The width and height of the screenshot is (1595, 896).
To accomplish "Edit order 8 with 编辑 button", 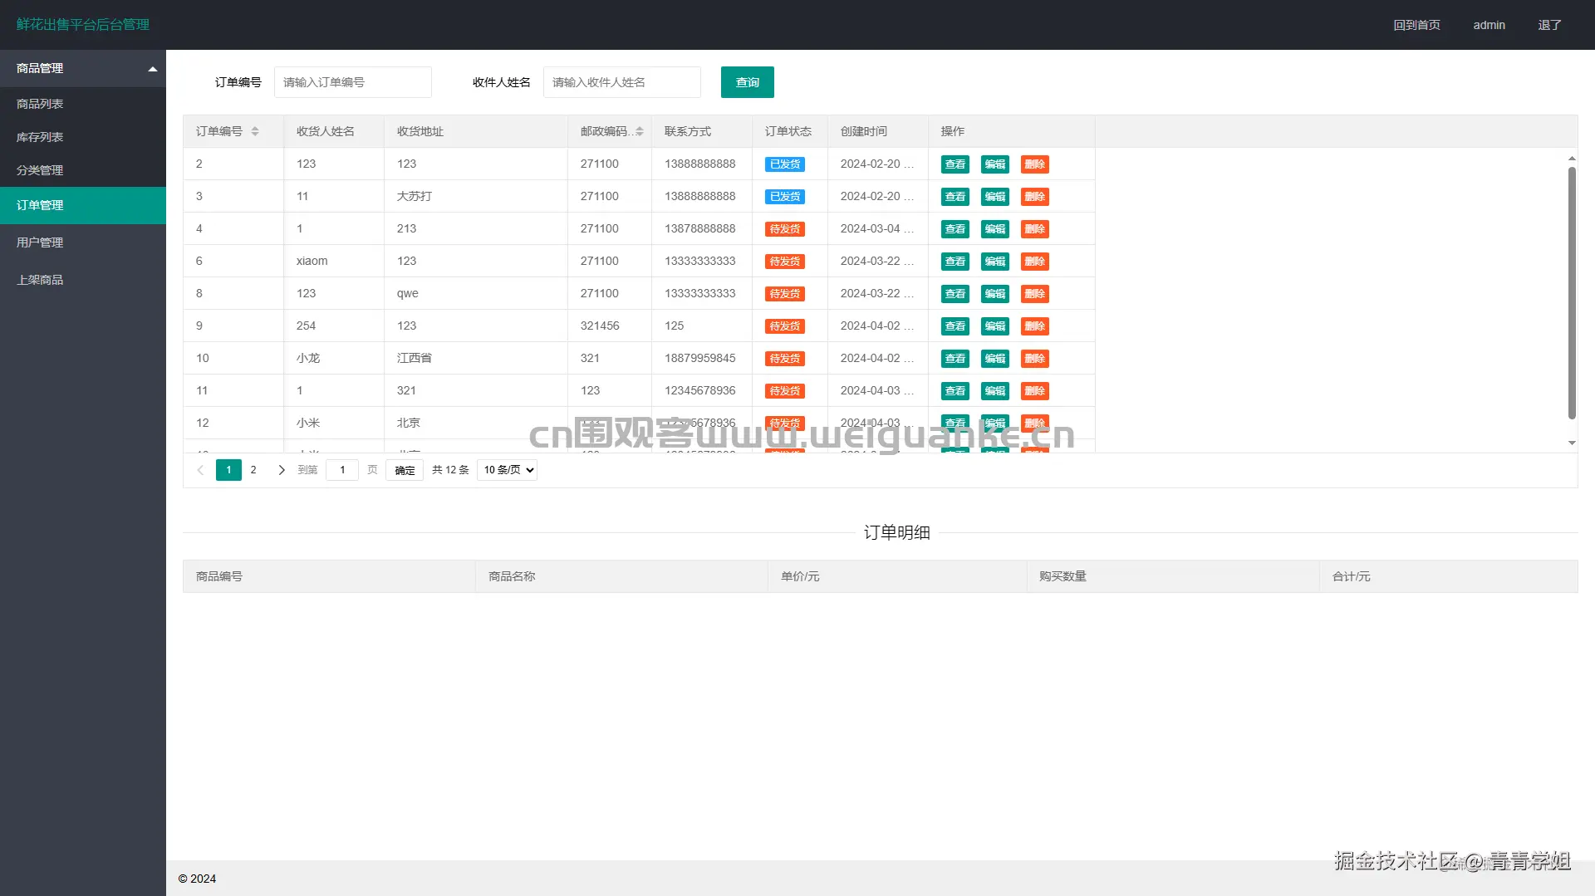I will click(995, 294).
